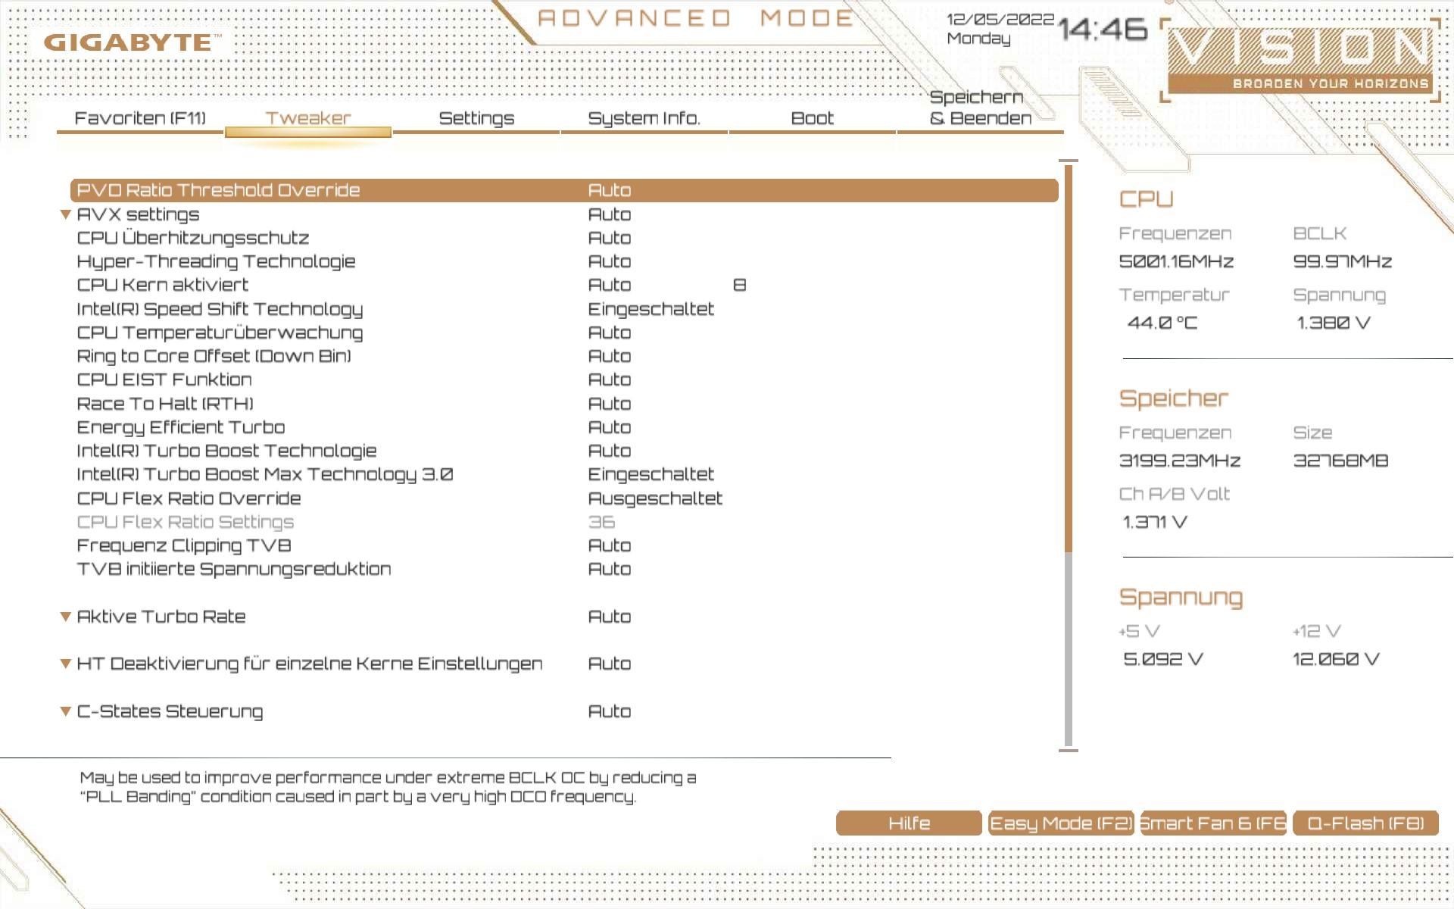
Task: Open the Settings tab
Action: tap(476, 118)
